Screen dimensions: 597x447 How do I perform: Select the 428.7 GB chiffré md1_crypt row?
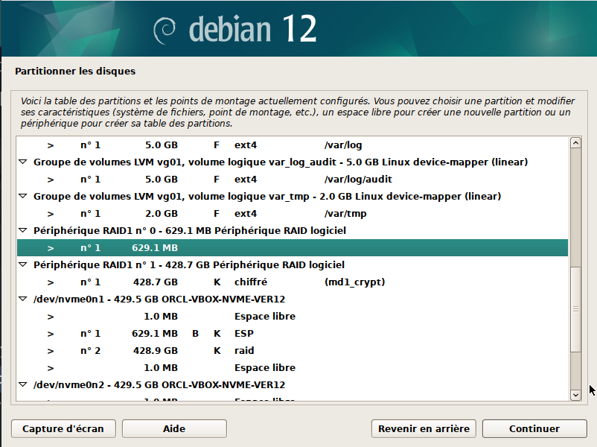pos(293,282)
